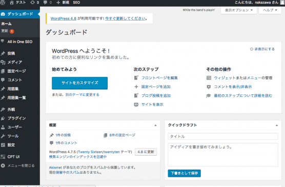Click the CPT UI icon in sidebar
The image size is (285, 187).
[x=3, y=157]
